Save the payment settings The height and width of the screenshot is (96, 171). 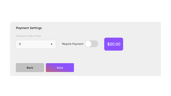[60, 68]
